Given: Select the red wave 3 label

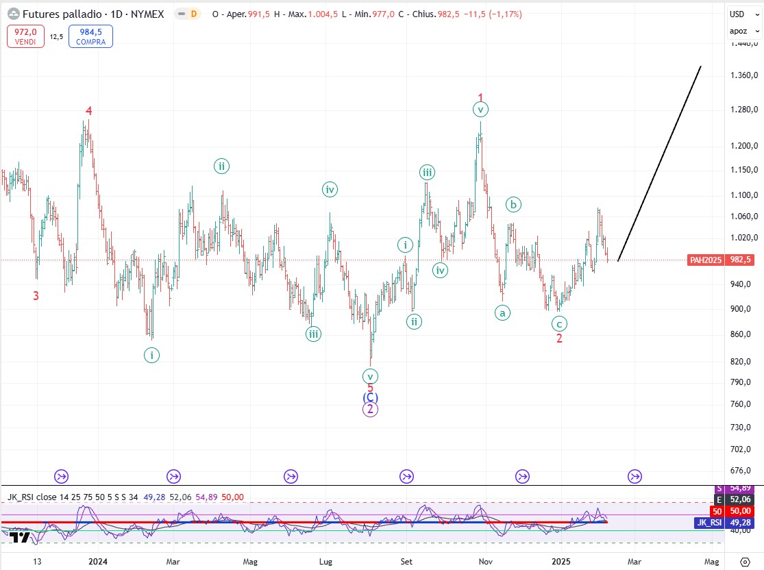Looking at the screenshot, I should coord(36,296).
